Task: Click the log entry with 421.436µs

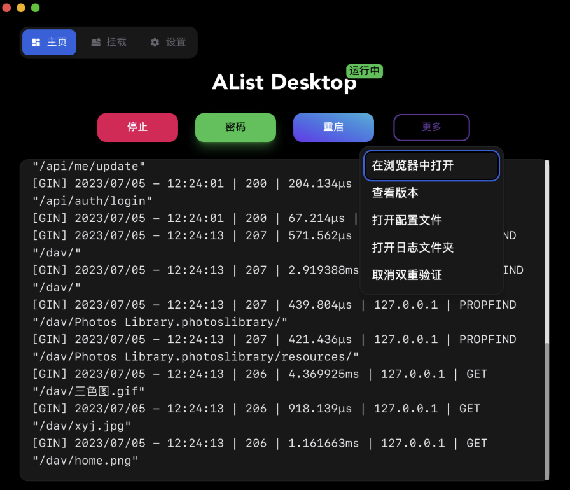Action: point(274,339)
